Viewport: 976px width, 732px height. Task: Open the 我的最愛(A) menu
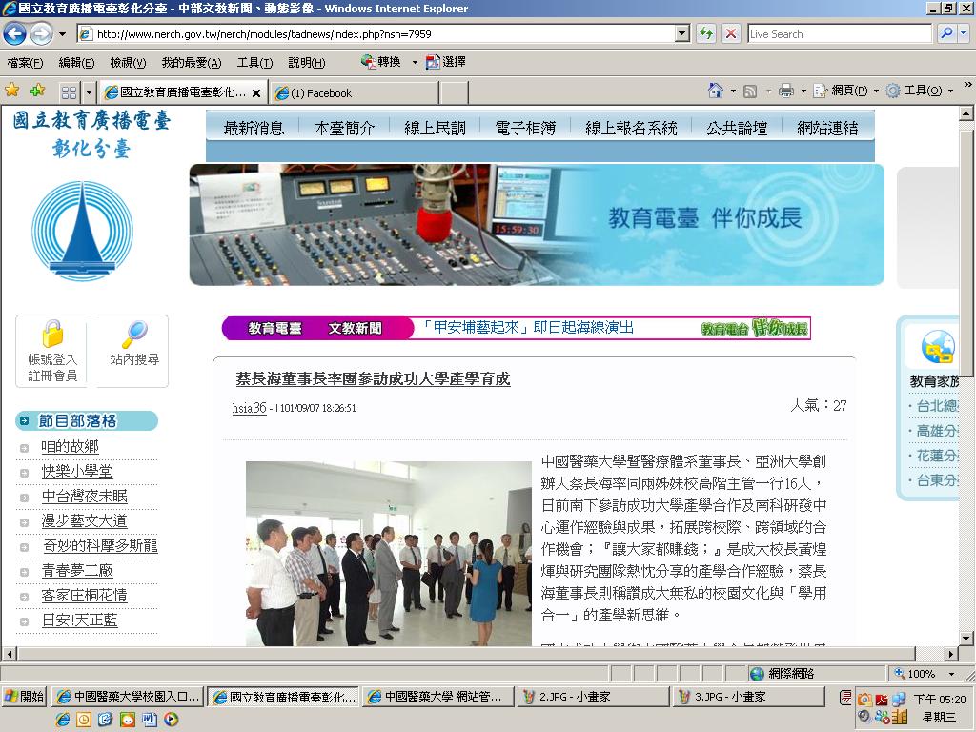click(x=191, y=62)
